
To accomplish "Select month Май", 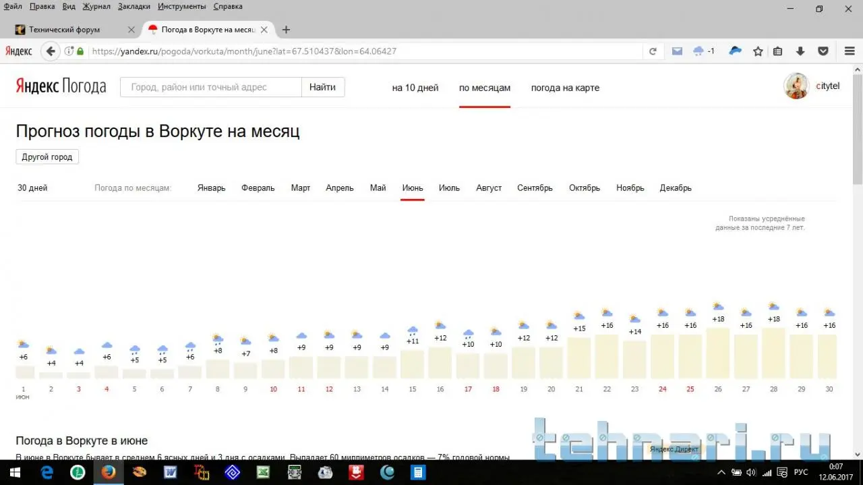I will pyautogui.click(x=378, y=188).
